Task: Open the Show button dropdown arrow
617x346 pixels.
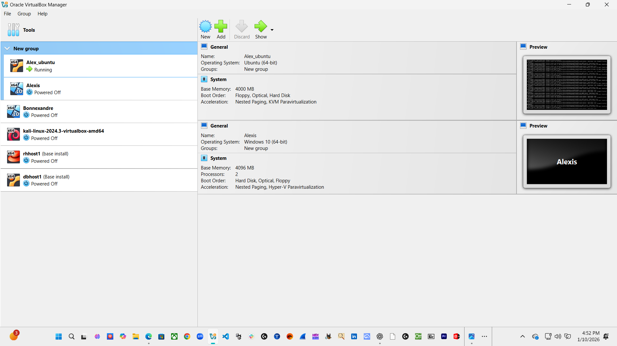Action: pos(272,29)
